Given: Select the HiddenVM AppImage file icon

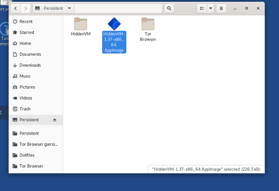Looking at the screenshot, I should 114,24.
